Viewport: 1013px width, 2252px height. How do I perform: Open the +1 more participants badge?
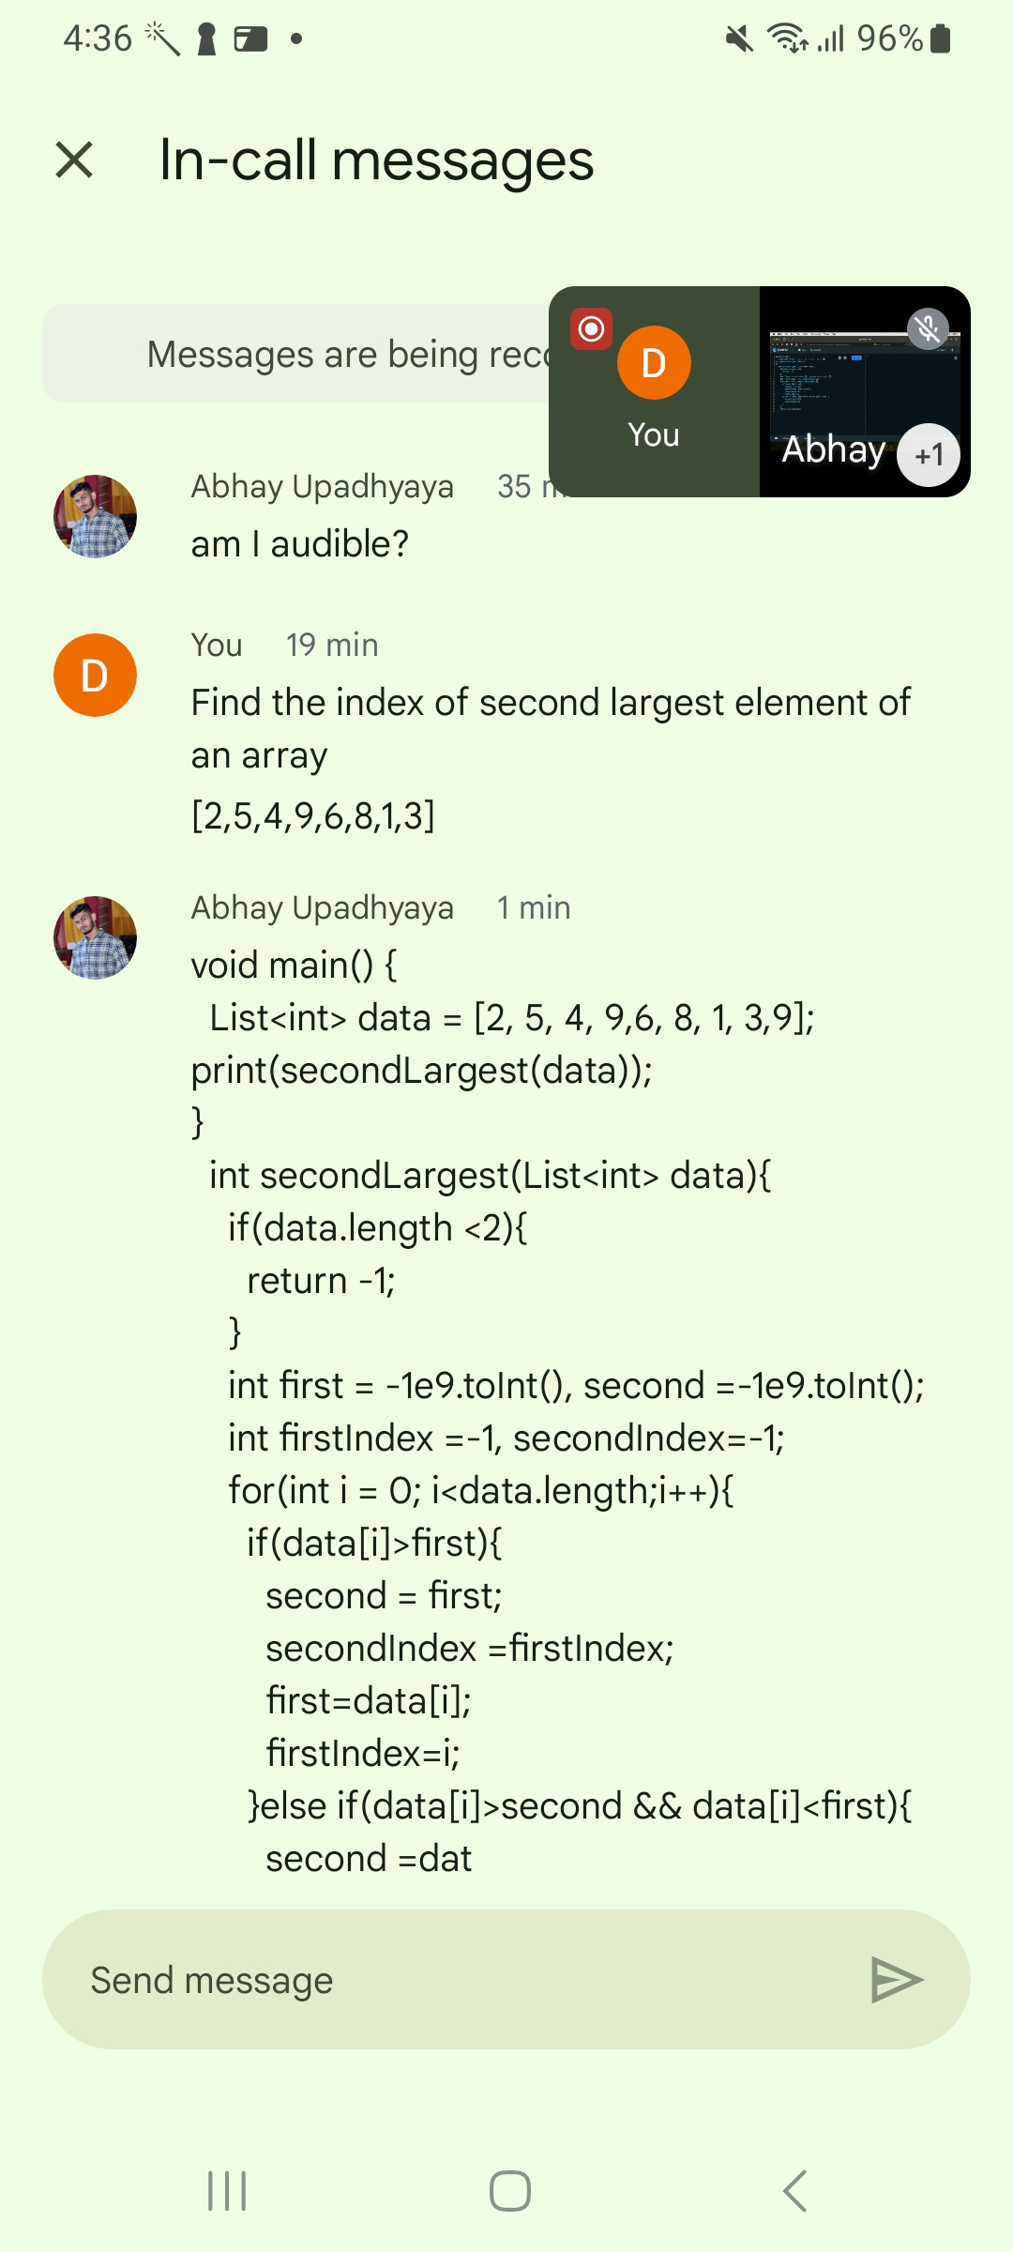(929, 455)
